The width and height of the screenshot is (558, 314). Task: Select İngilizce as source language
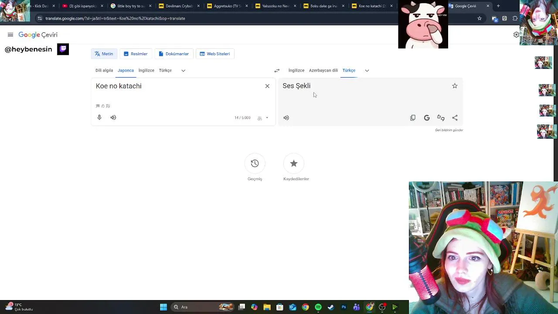tap(146, 70)
